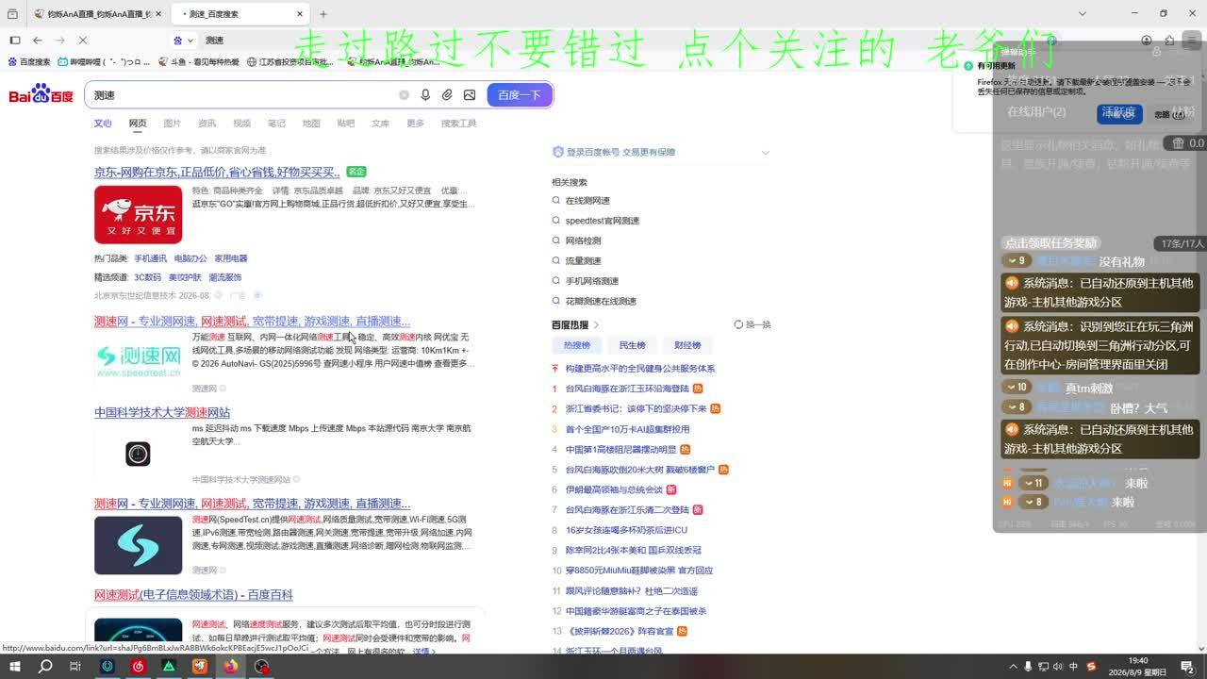The image size is (1207, 679).
Task: Switch to the 资讯 search tab
Action: [x=207, y=124]
